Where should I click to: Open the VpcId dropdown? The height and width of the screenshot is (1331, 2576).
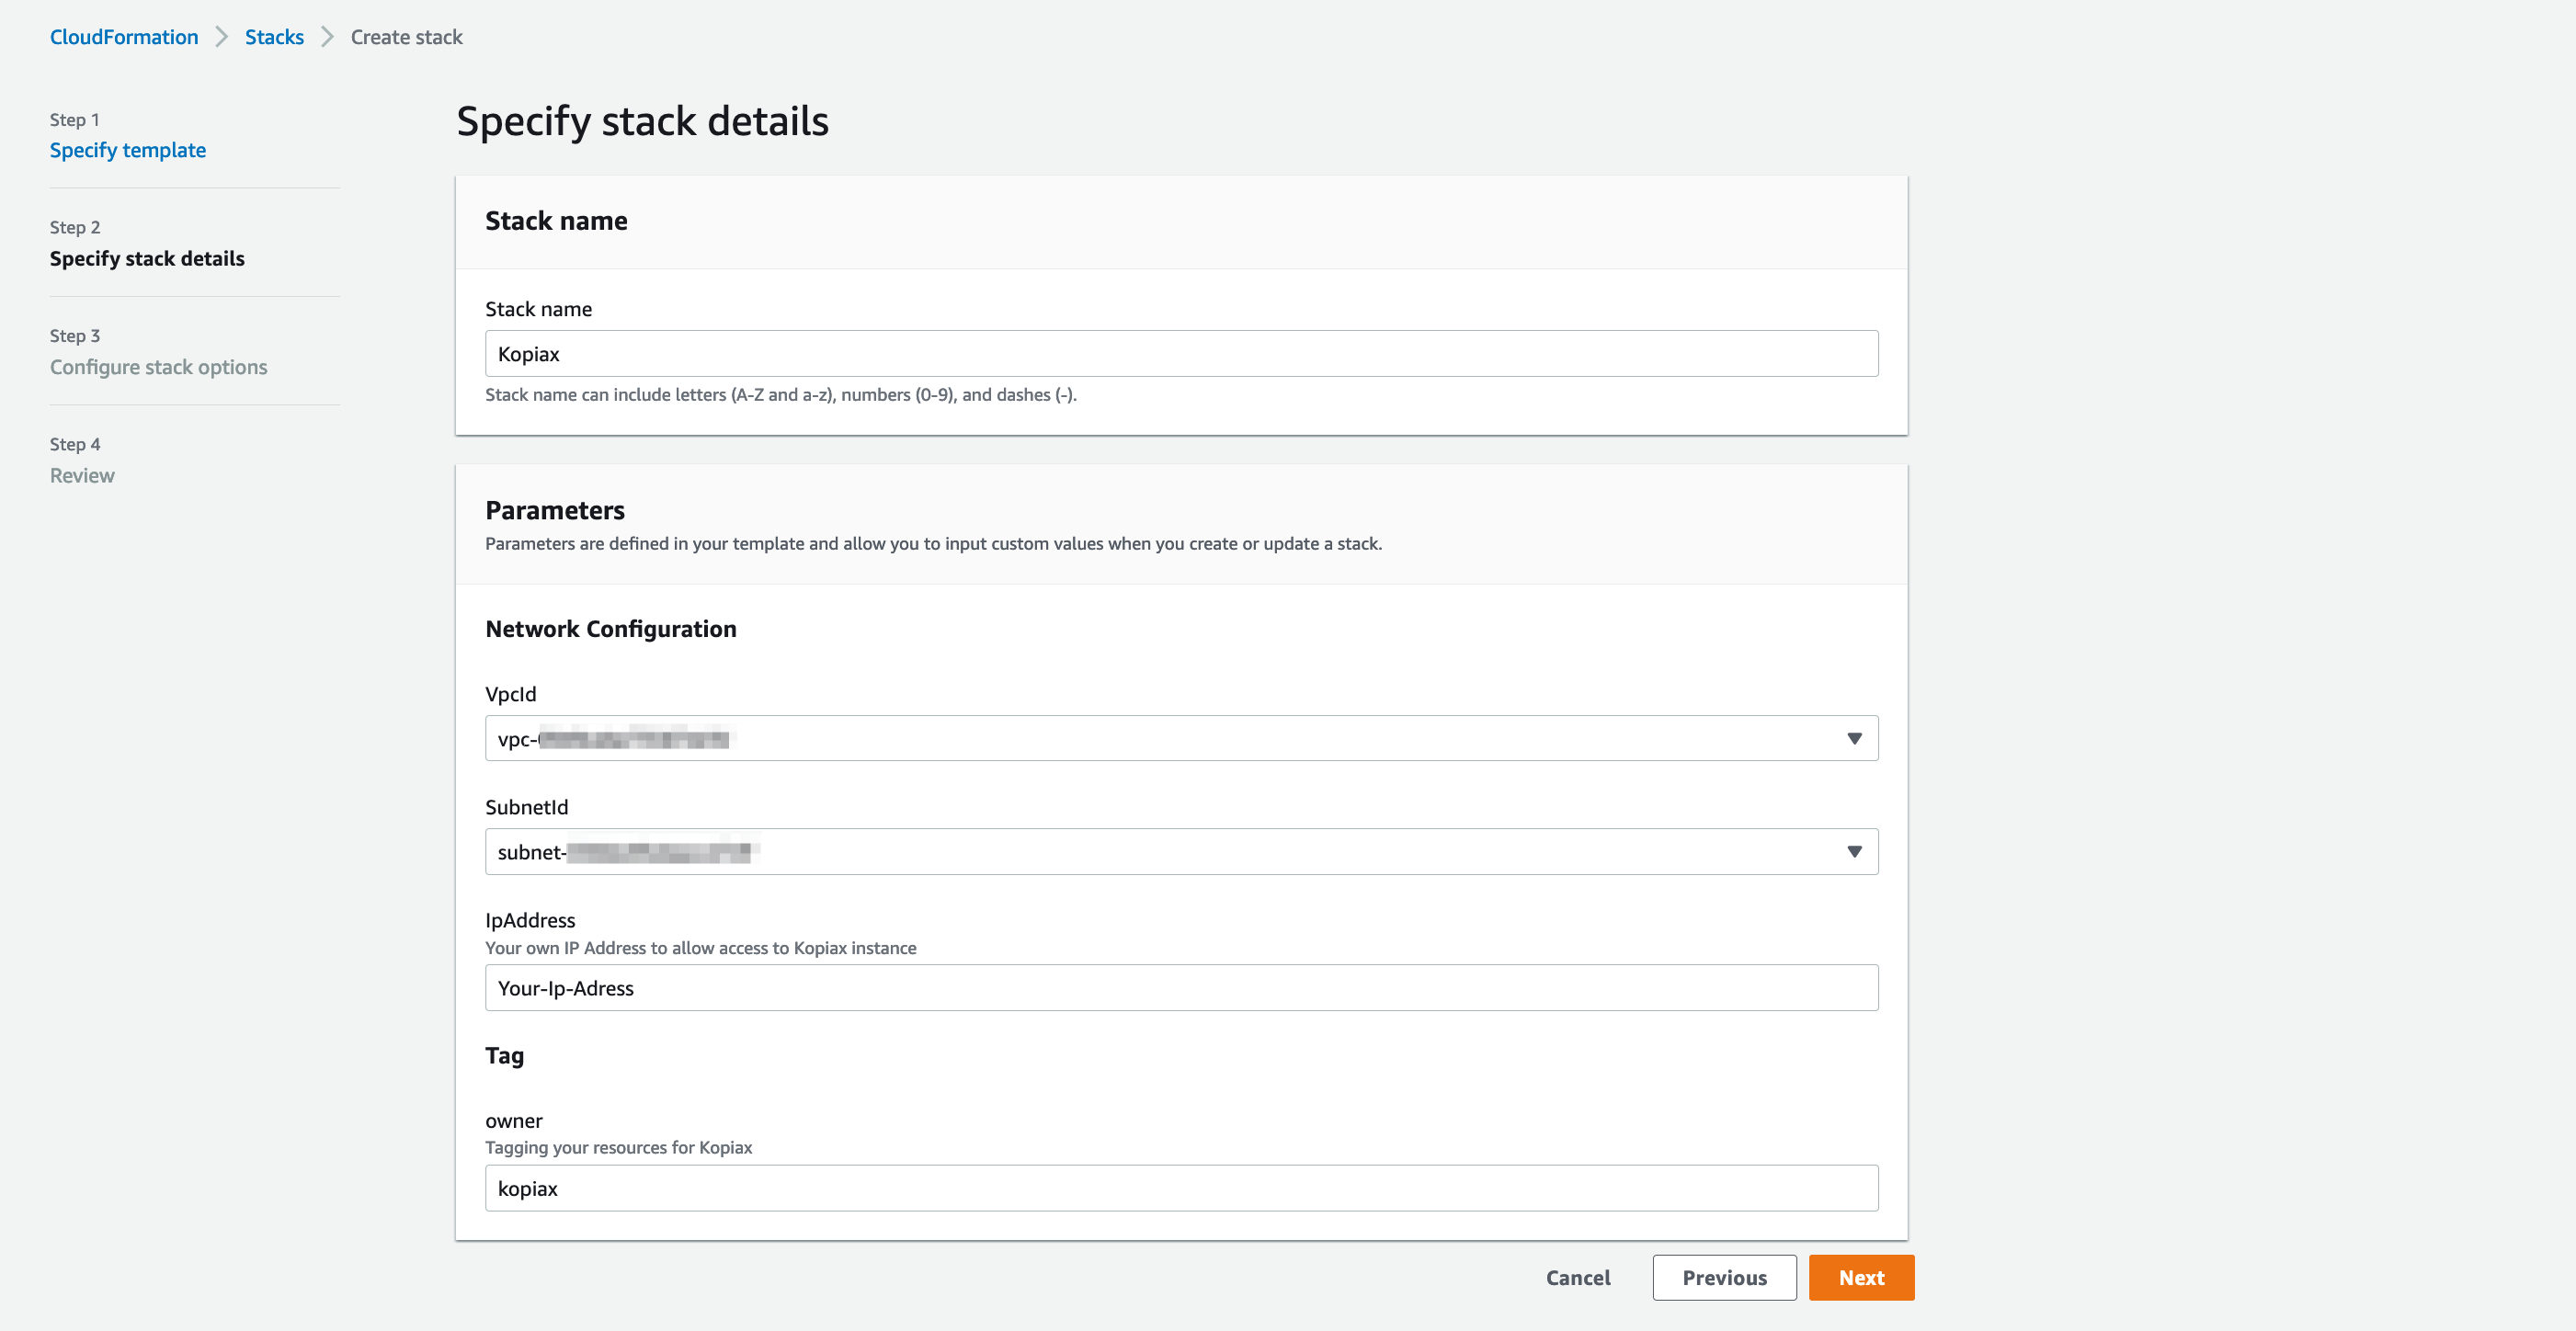click(x=1181, y=738)
